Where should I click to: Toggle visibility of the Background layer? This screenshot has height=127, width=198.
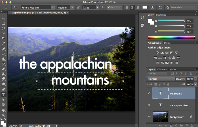point(149,117)
